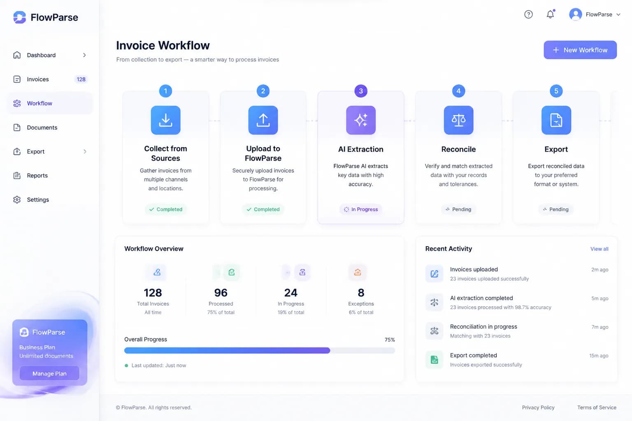Open Documents in sidebar
The width and height of the screenshot is (632, 421).
tap(50, 127)
